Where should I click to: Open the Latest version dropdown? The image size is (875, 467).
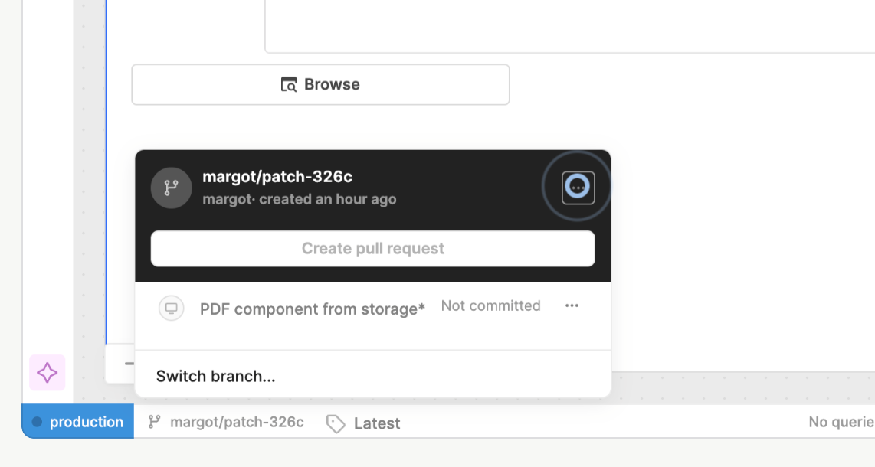click(376, 423)
